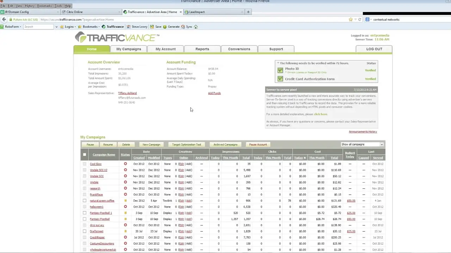Click the RoboForm Generate icon
Screen dimensions: 451x253
pyautogui.click(x=171, y=27)
